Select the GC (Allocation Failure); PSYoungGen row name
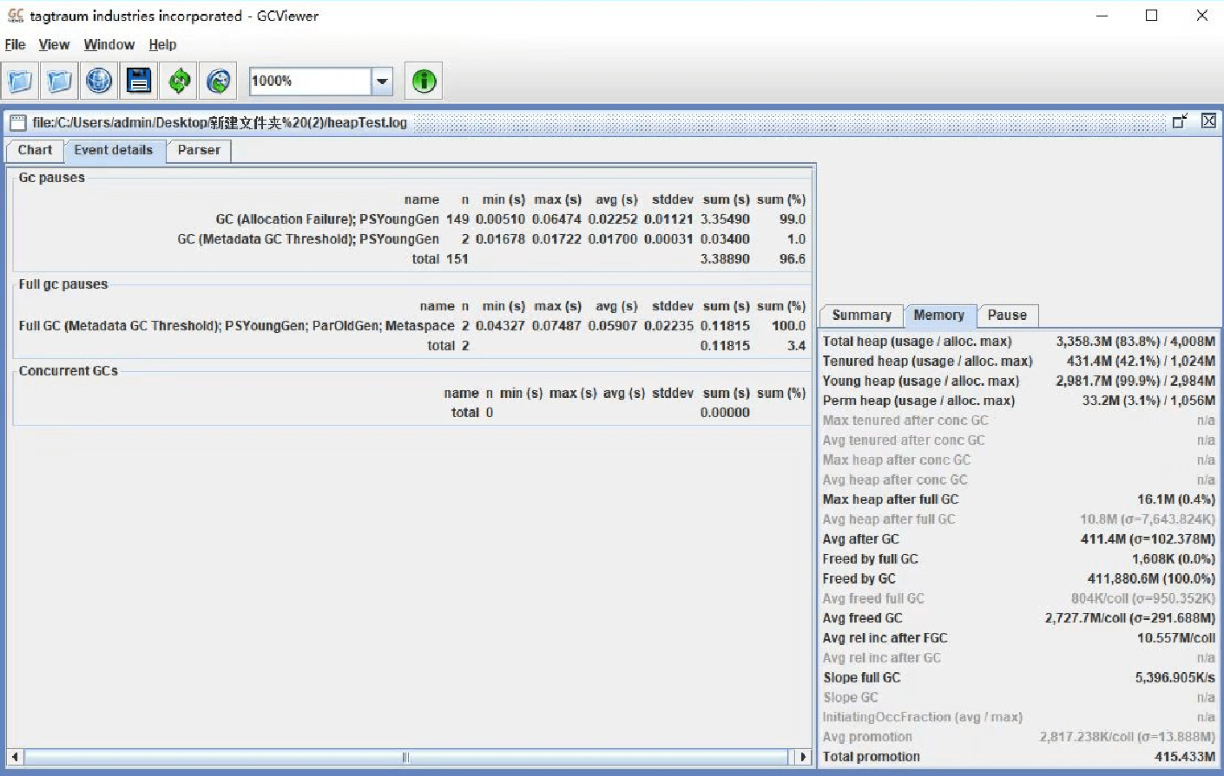Image resolution: width=1224 pixels, height=776 pixels. point(327,219)
